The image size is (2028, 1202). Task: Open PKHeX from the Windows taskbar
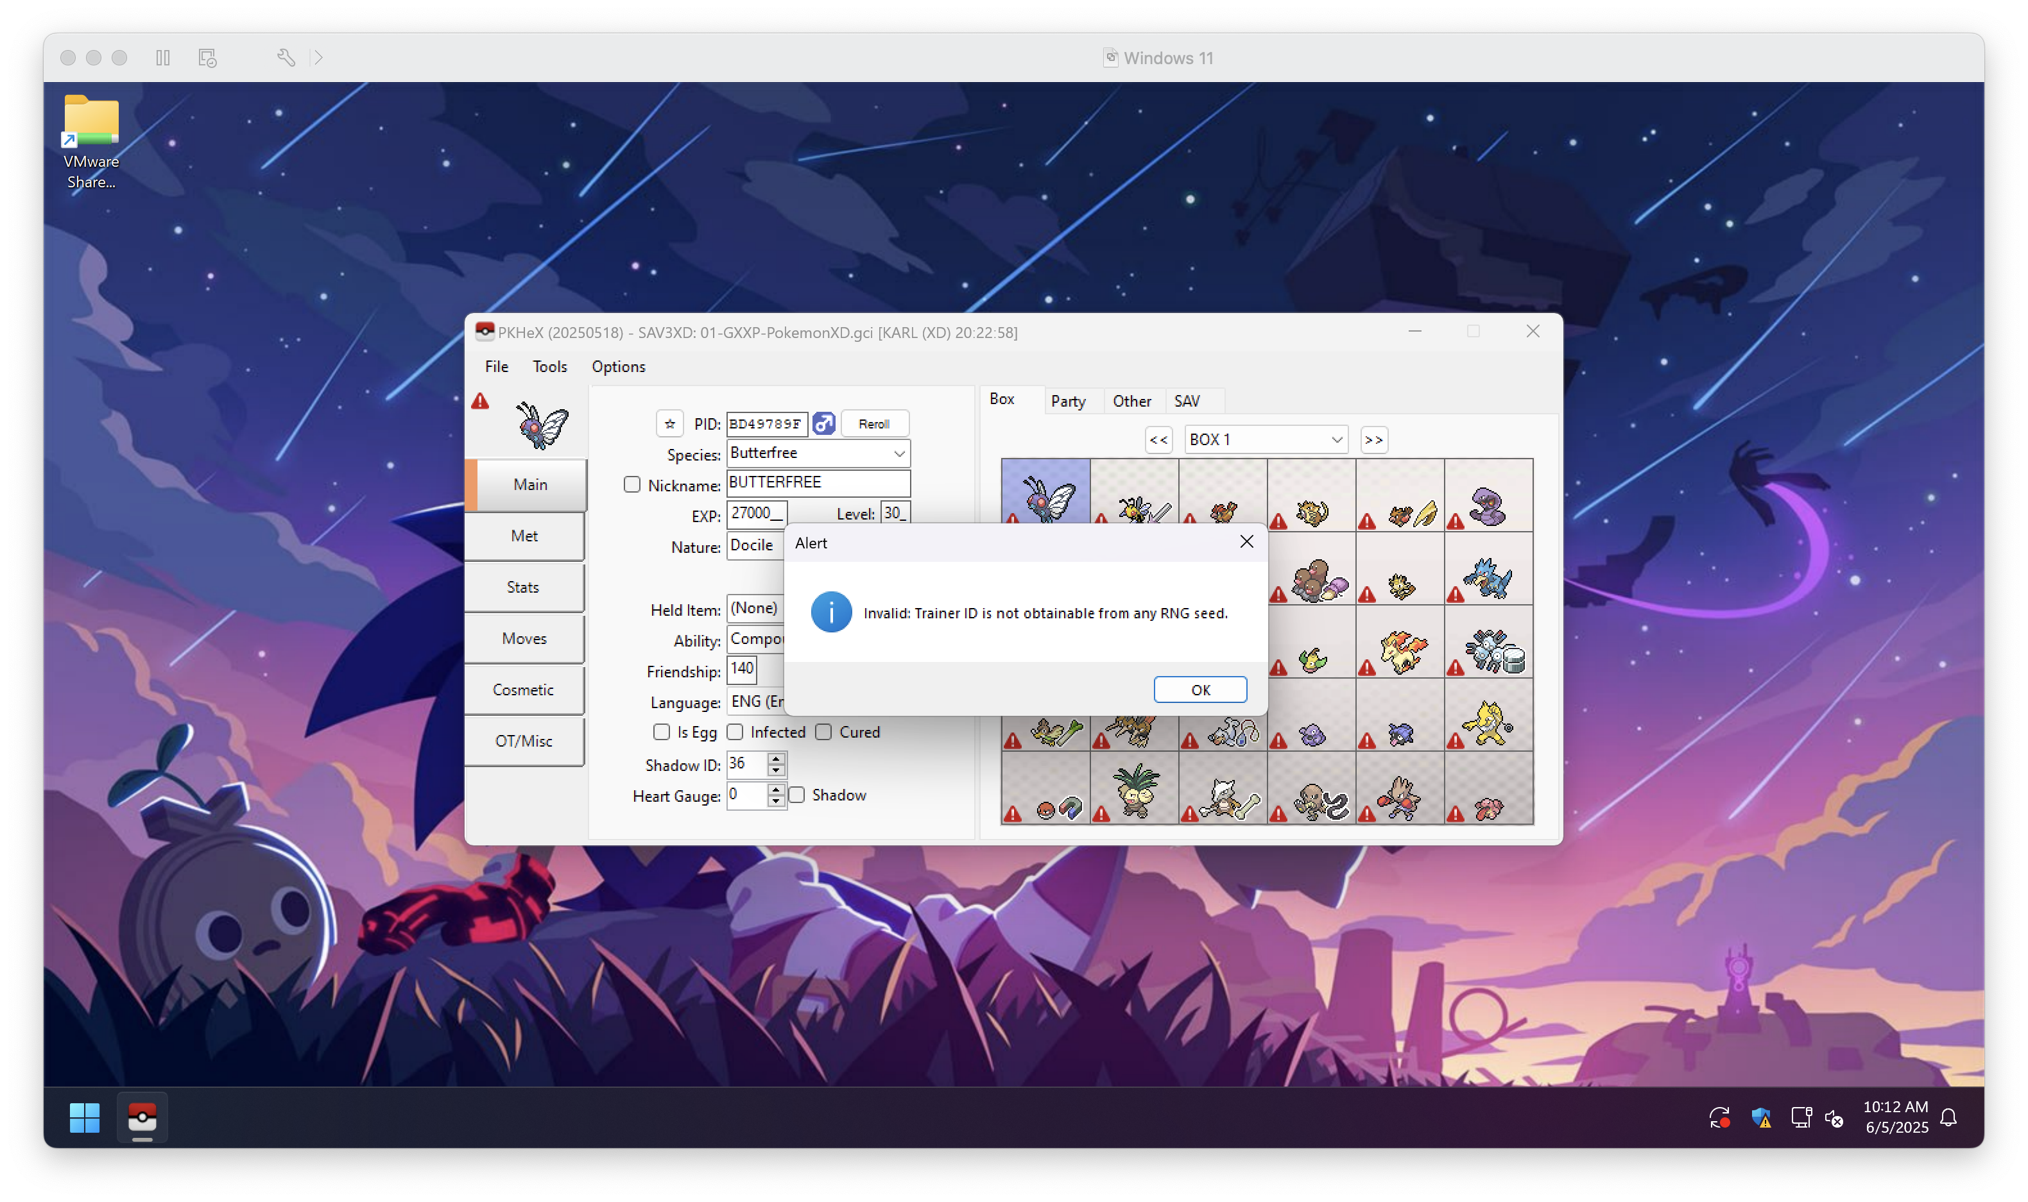(x=142, y=1118)
